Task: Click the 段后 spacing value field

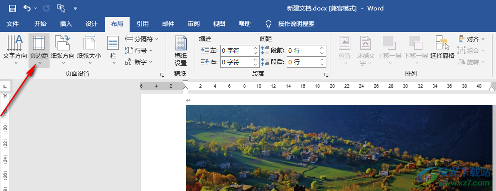Action: click(303, 62)
